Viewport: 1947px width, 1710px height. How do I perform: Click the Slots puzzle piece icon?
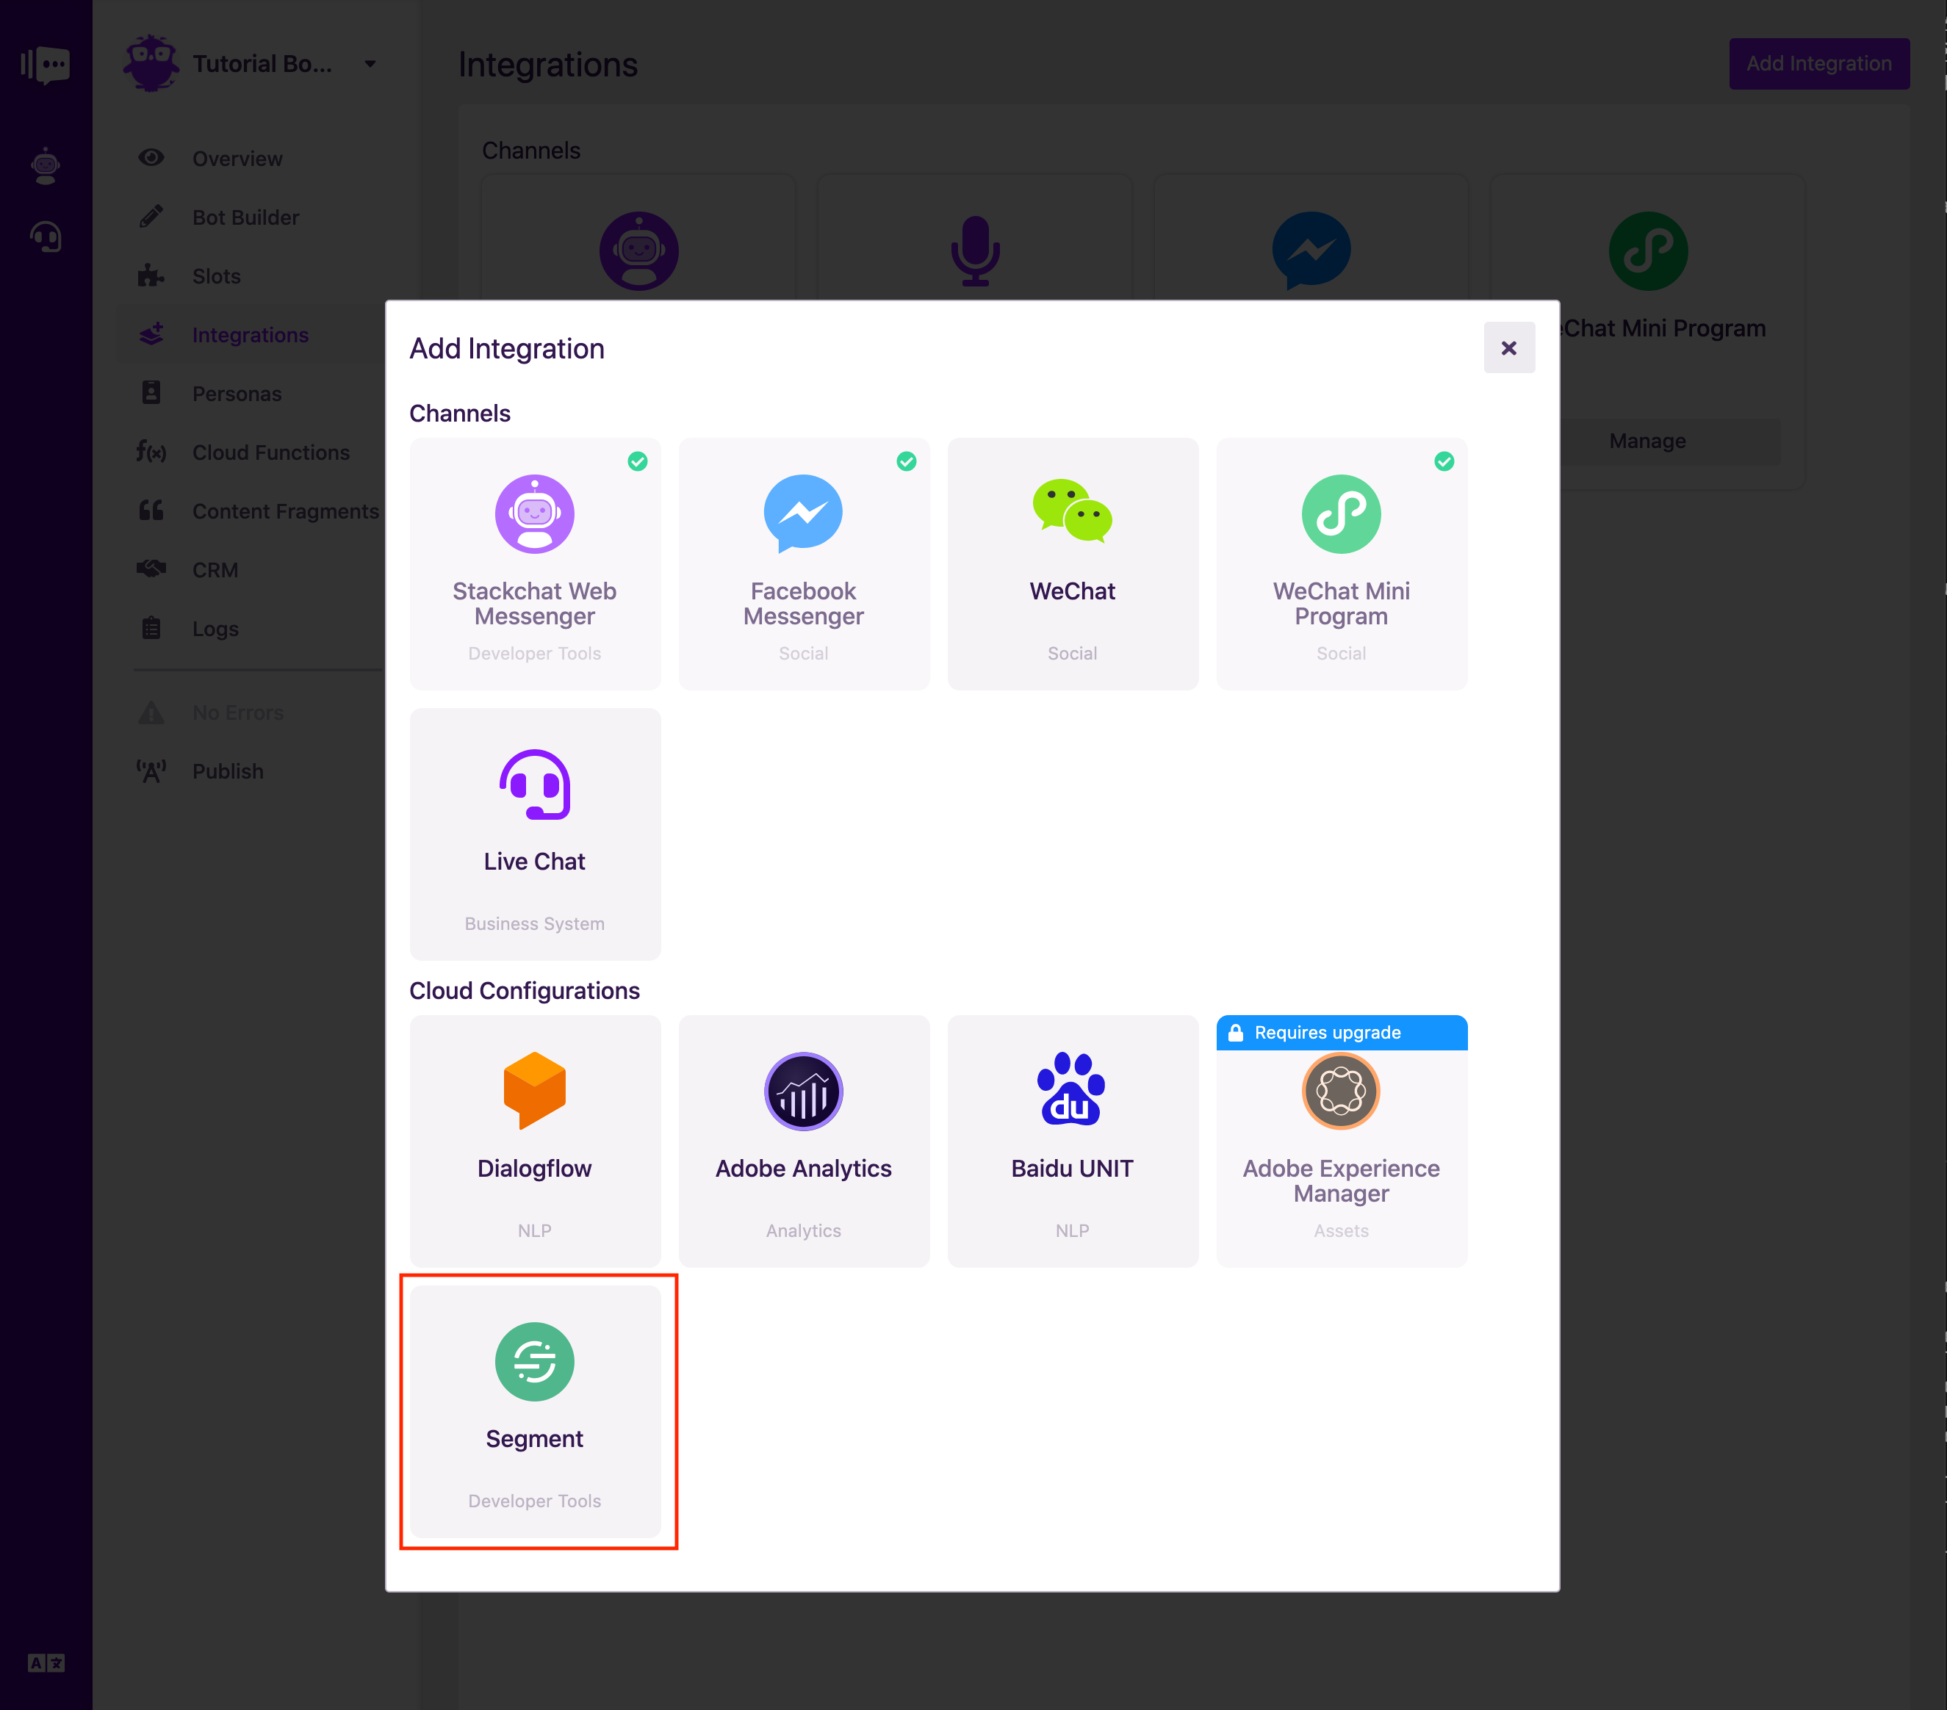(151, 275)
